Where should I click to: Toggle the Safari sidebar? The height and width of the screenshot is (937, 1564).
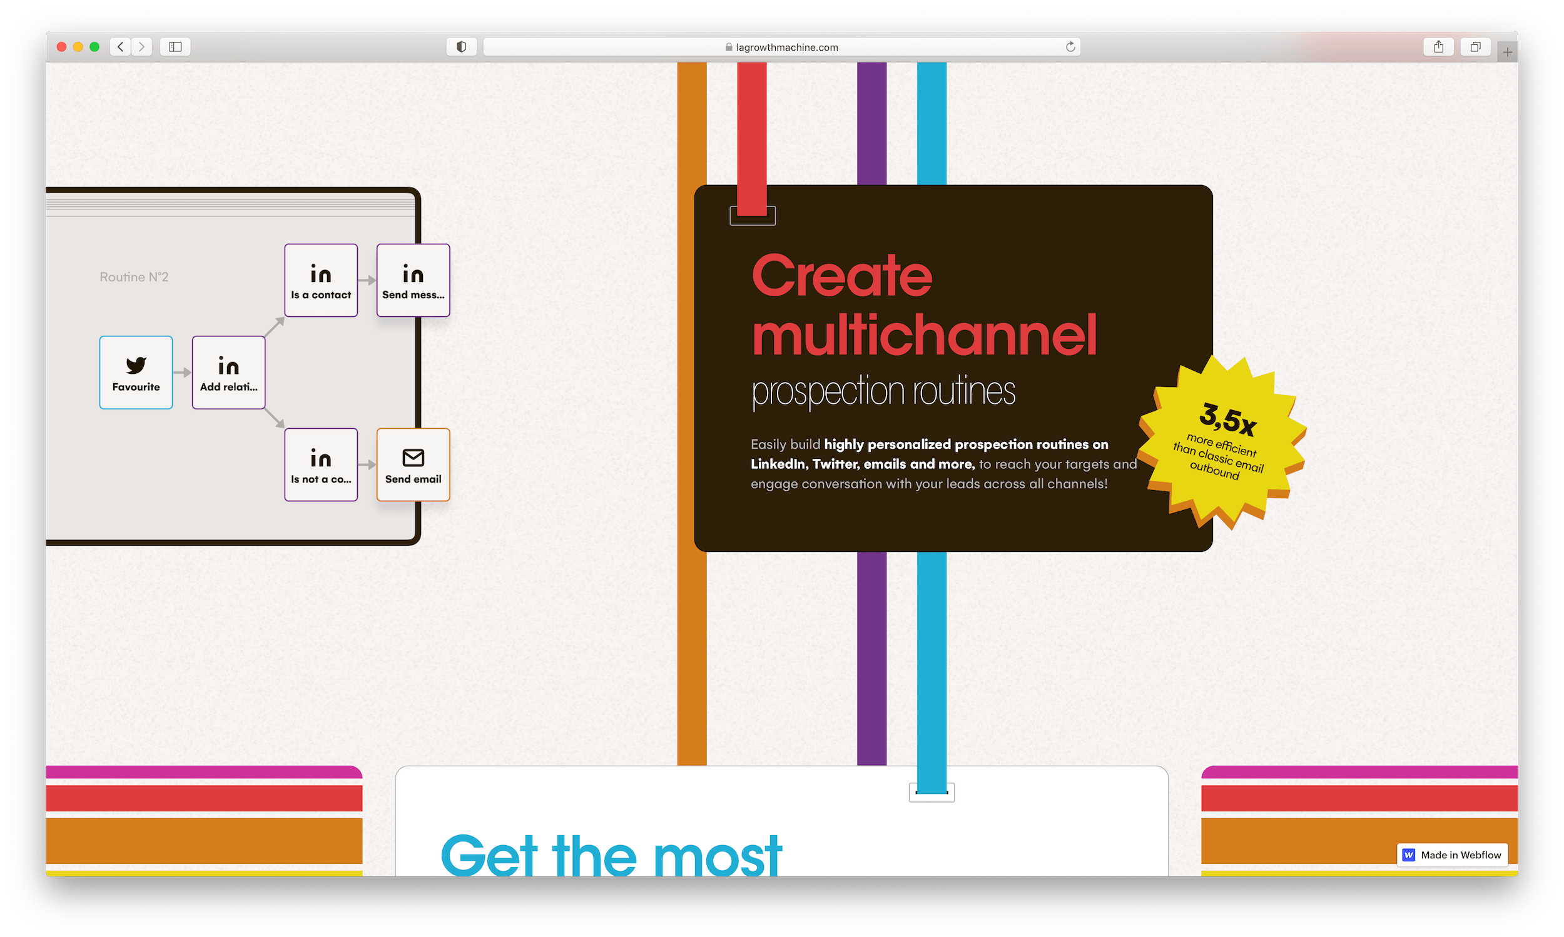coord(176,47)
